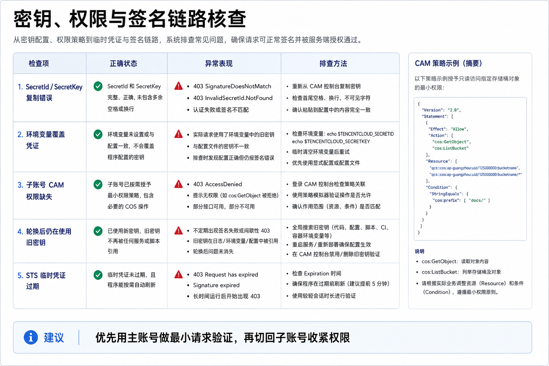This screenshot has width=549, height=366.
Task: Click the CAM 策略示例（摘要）panel title
Action: click(x=448, y=63)
